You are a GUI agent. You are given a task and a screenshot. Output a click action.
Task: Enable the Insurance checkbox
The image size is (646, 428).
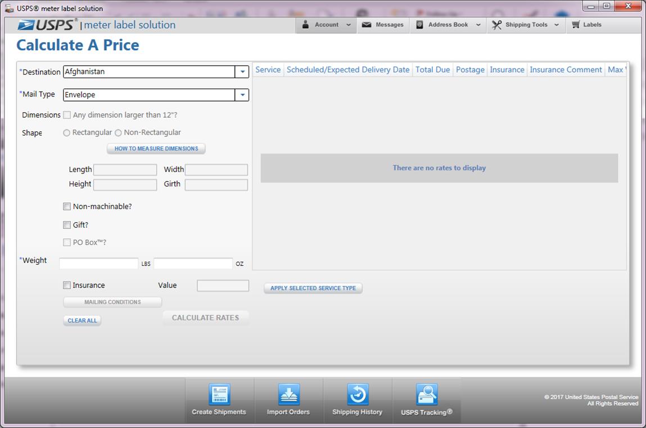point(67,285)
